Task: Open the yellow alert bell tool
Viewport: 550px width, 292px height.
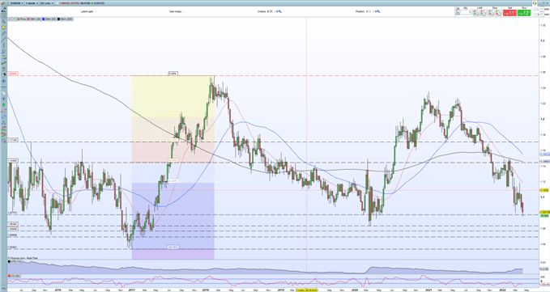Action: point(3,28)
